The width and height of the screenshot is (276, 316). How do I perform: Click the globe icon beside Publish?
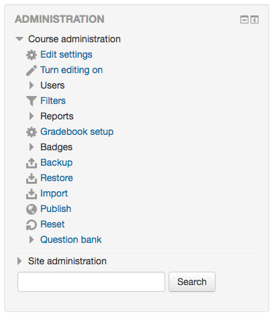32,209
